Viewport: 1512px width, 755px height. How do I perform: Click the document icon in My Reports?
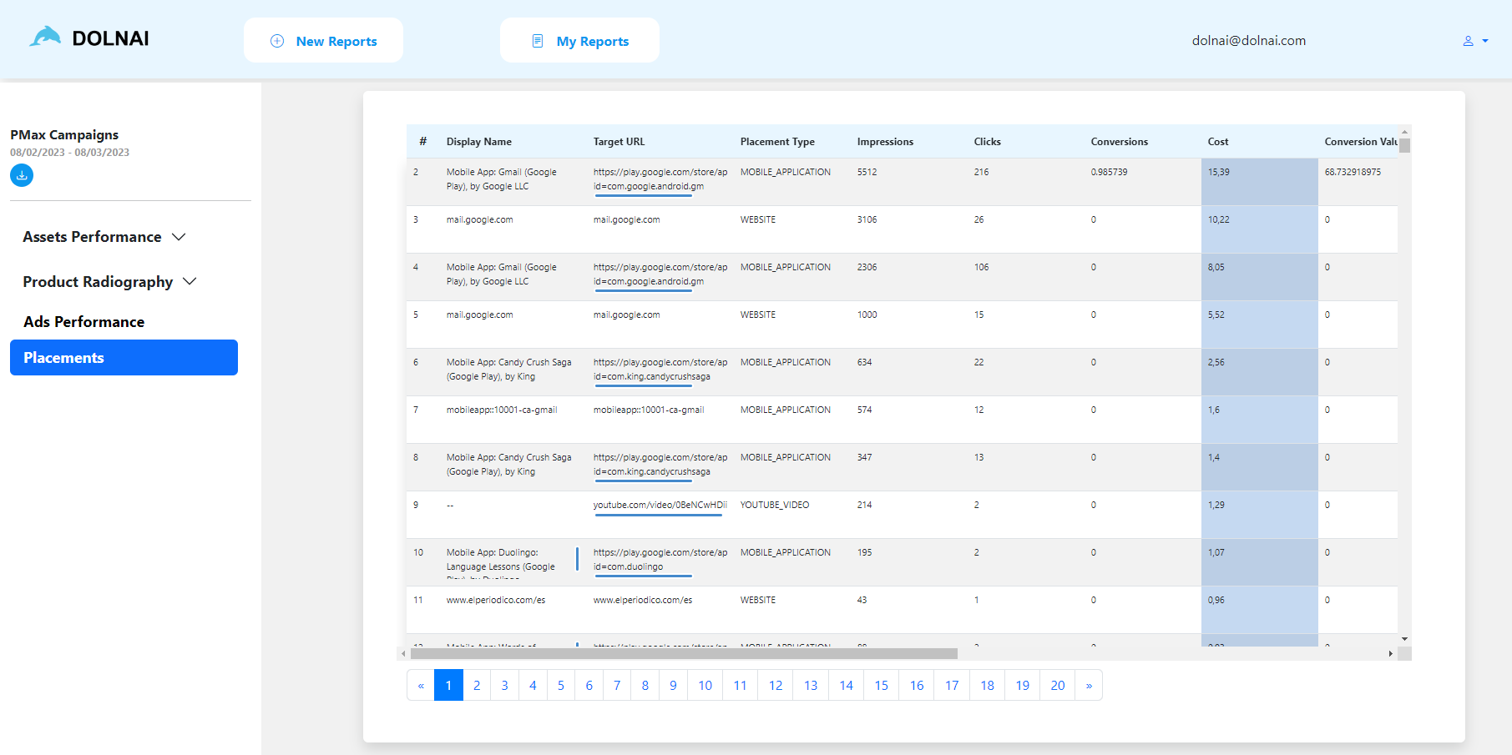click(538, 41)
